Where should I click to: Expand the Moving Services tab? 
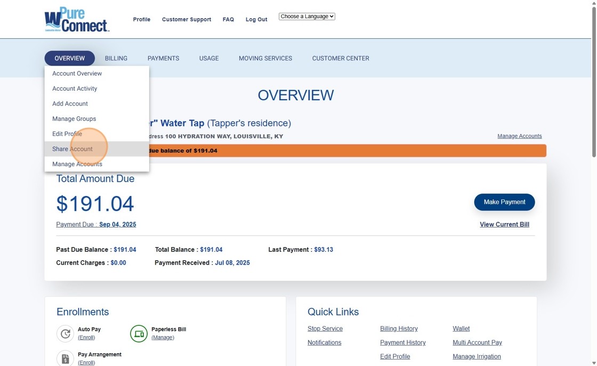click(x=265, y=59)
